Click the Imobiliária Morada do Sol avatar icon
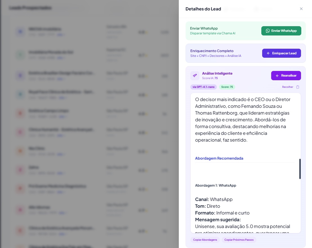This screenshot has height=248, width=312. (20, 55)
